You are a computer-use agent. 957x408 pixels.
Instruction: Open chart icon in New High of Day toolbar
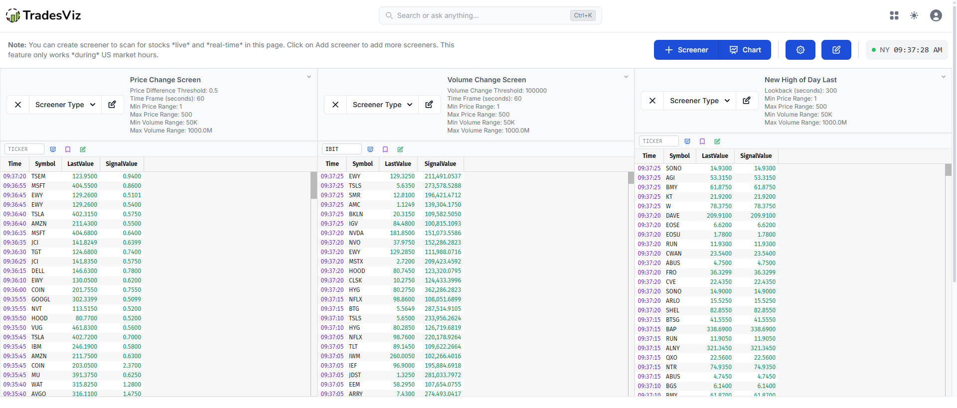[x=687, y=141]
